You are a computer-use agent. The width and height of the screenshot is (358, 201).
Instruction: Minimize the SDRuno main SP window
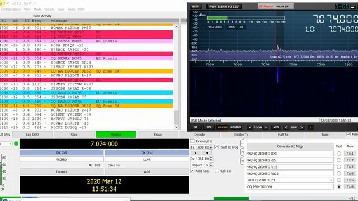(352, 7)
